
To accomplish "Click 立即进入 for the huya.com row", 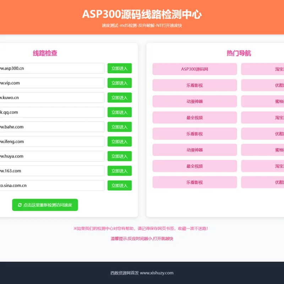I will 120,156.
